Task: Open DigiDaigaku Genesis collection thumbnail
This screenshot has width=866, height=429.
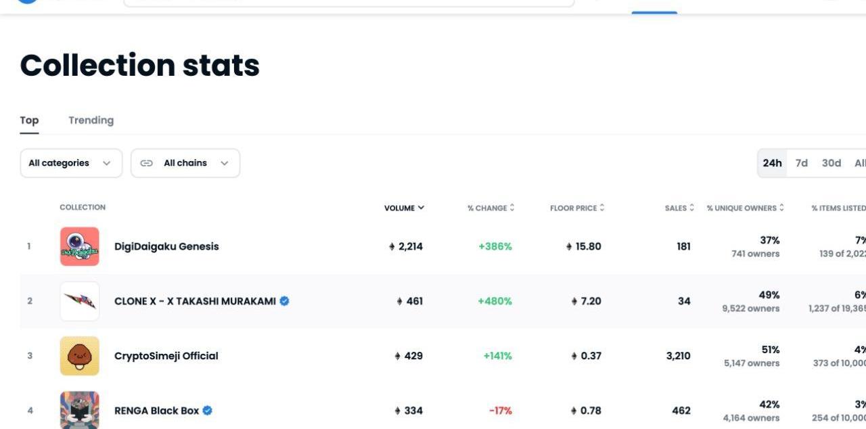Action: tap(79, 246)
